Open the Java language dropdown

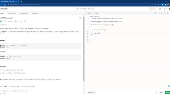[x=89, y=13]
